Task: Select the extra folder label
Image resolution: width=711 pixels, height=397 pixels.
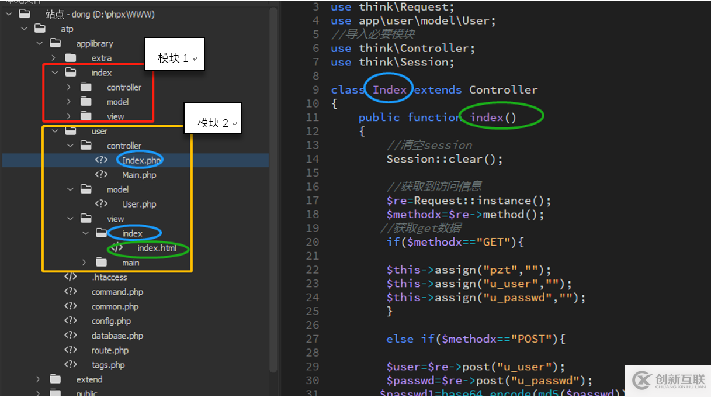Action: point(102,58)
